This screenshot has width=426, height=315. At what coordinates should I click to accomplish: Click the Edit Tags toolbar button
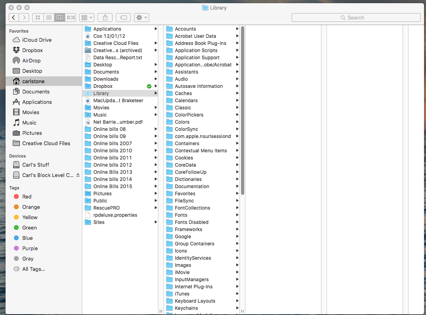coord(123,17)
